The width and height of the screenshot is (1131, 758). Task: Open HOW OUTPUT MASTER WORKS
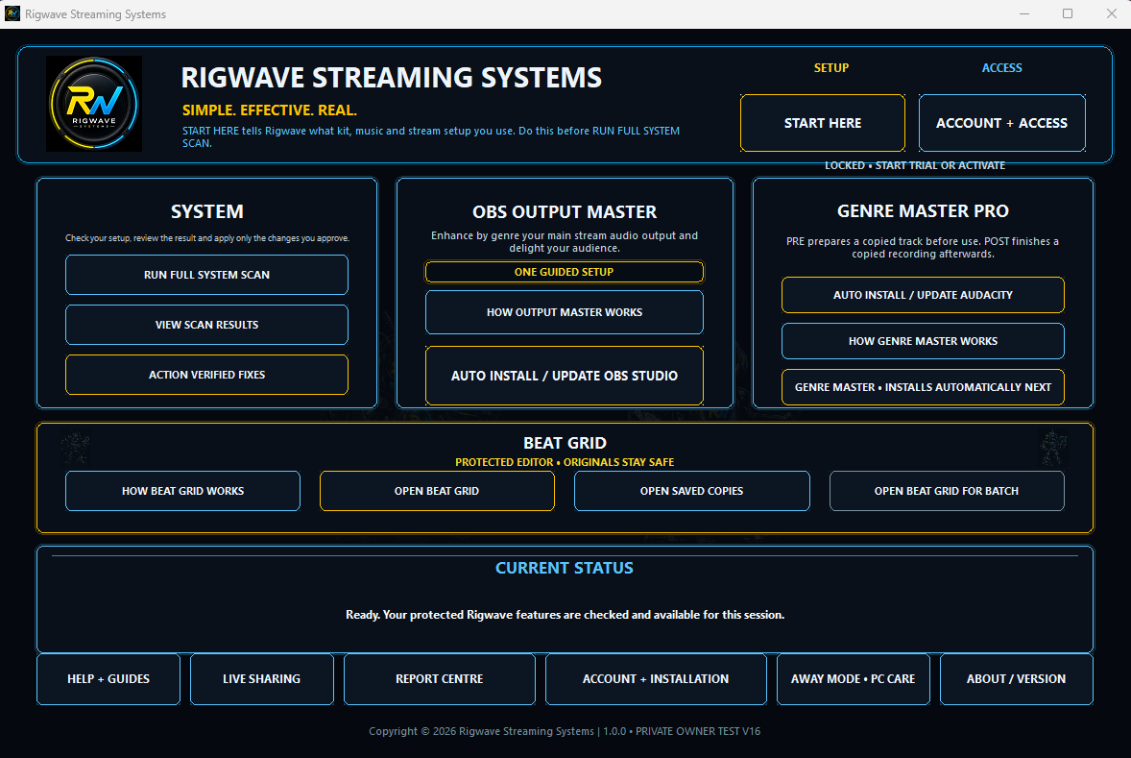564,312
